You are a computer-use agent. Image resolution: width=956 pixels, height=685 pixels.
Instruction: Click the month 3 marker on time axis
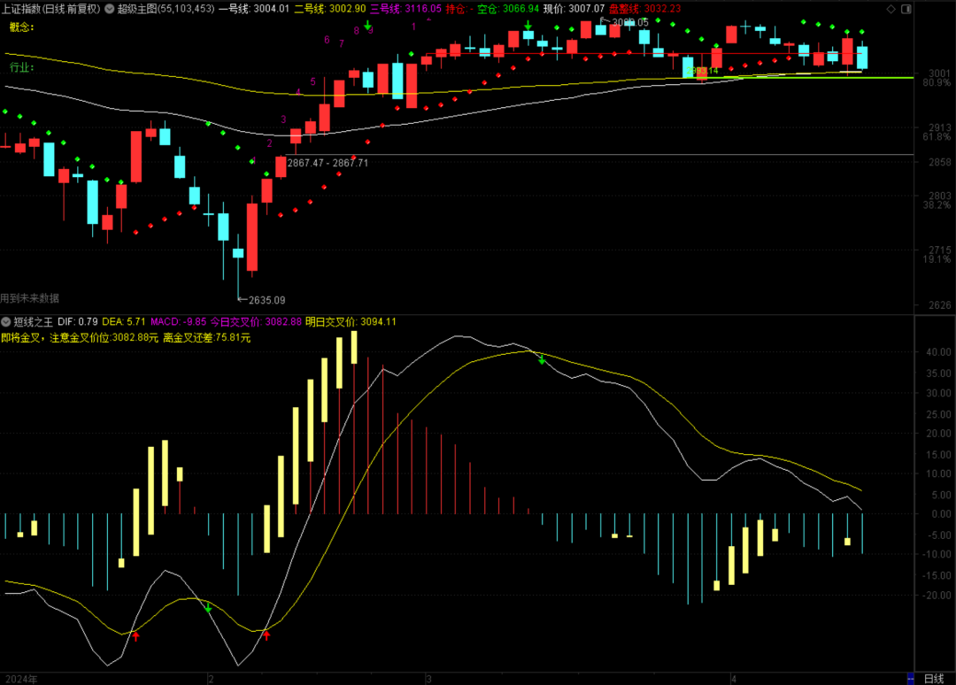428,679
